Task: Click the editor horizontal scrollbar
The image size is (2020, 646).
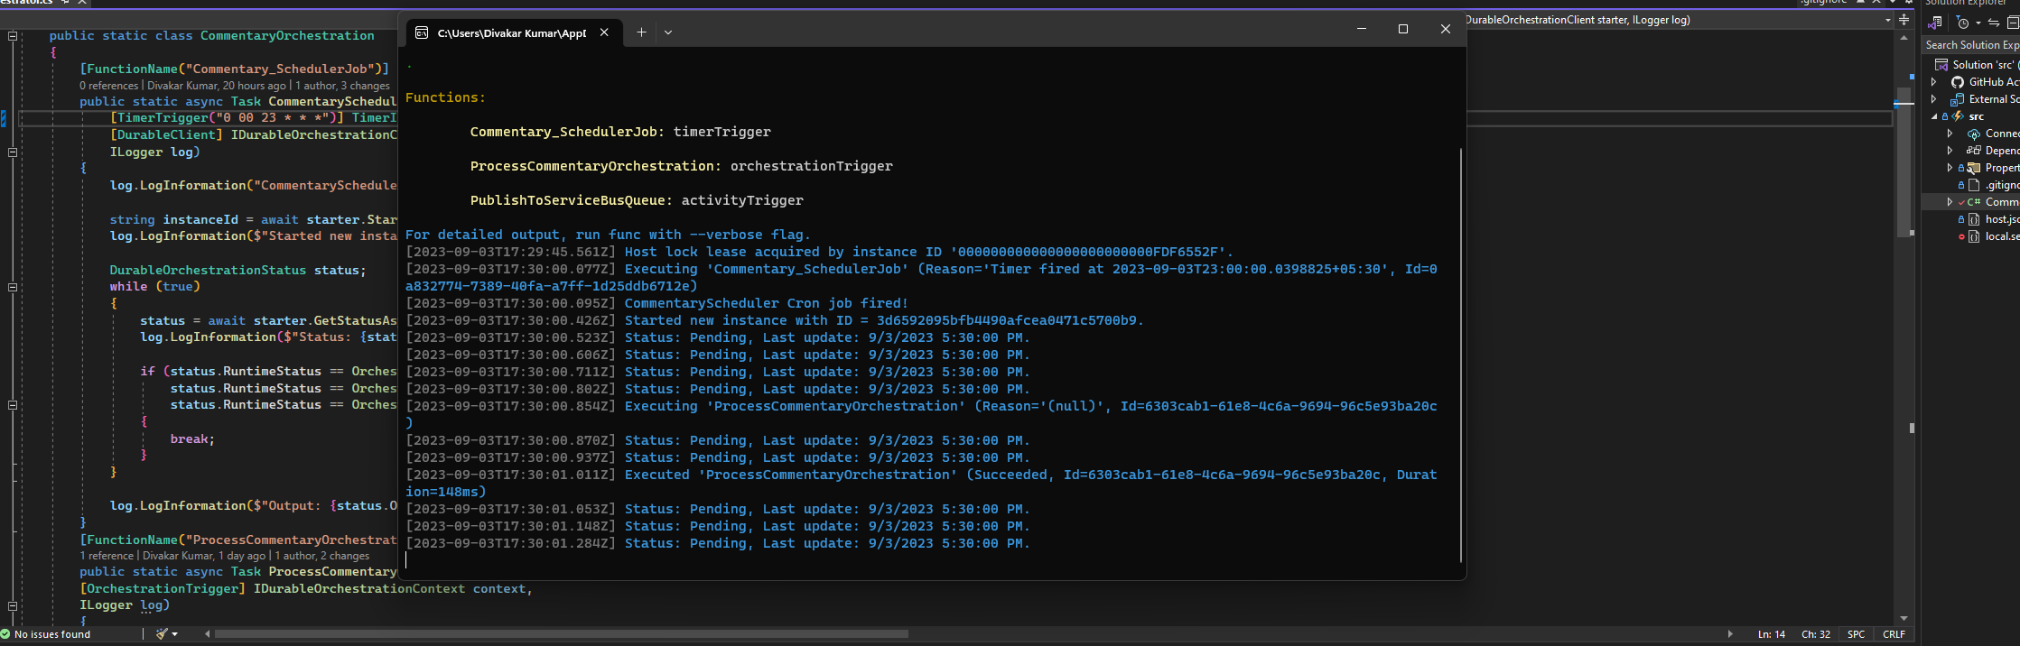Action: [x=561, y=634]
